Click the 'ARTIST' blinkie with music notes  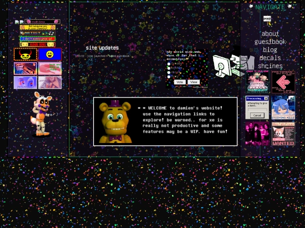(37, 33)
